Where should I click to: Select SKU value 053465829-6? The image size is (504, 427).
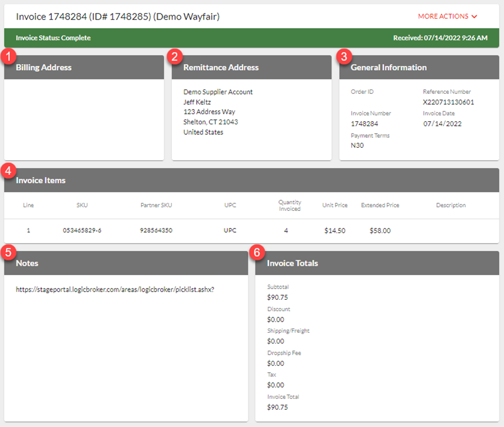pos(82,231)
